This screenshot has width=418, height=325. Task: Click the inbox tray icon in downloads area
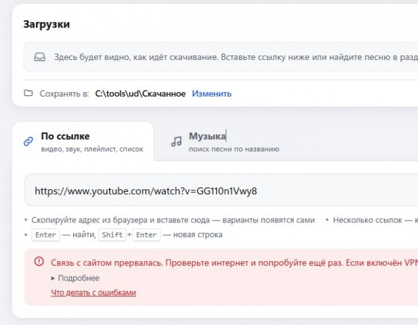click(x=40, y=57)
